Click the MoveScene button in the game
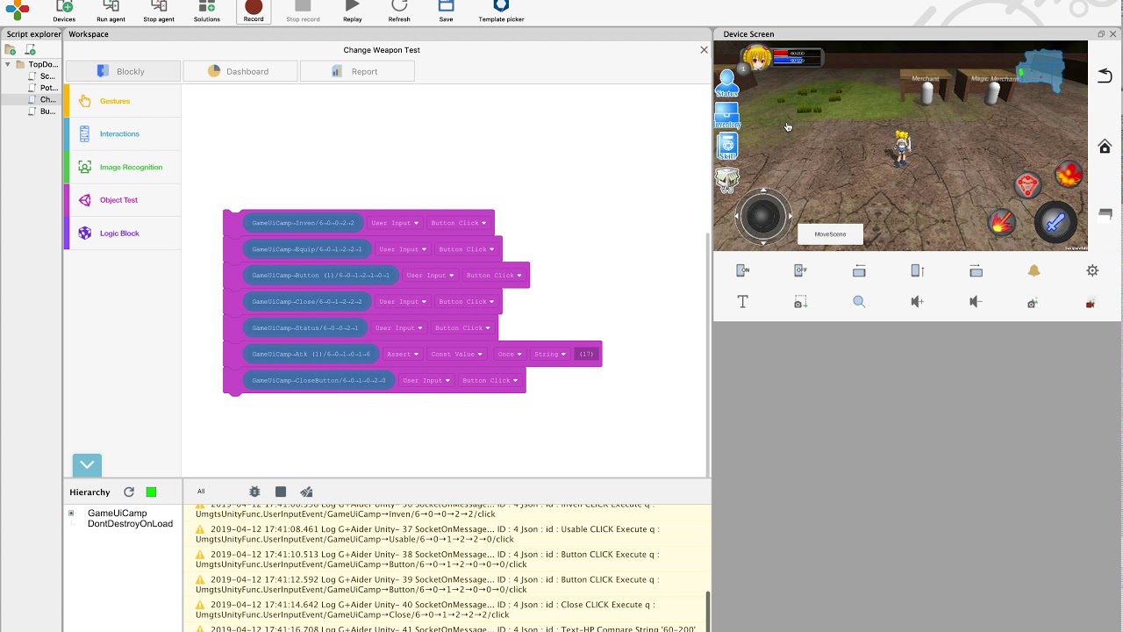Viewport: 1123px width, 632px height. click(830, 234)
